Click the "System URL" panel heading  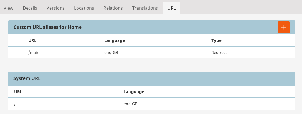27,78
